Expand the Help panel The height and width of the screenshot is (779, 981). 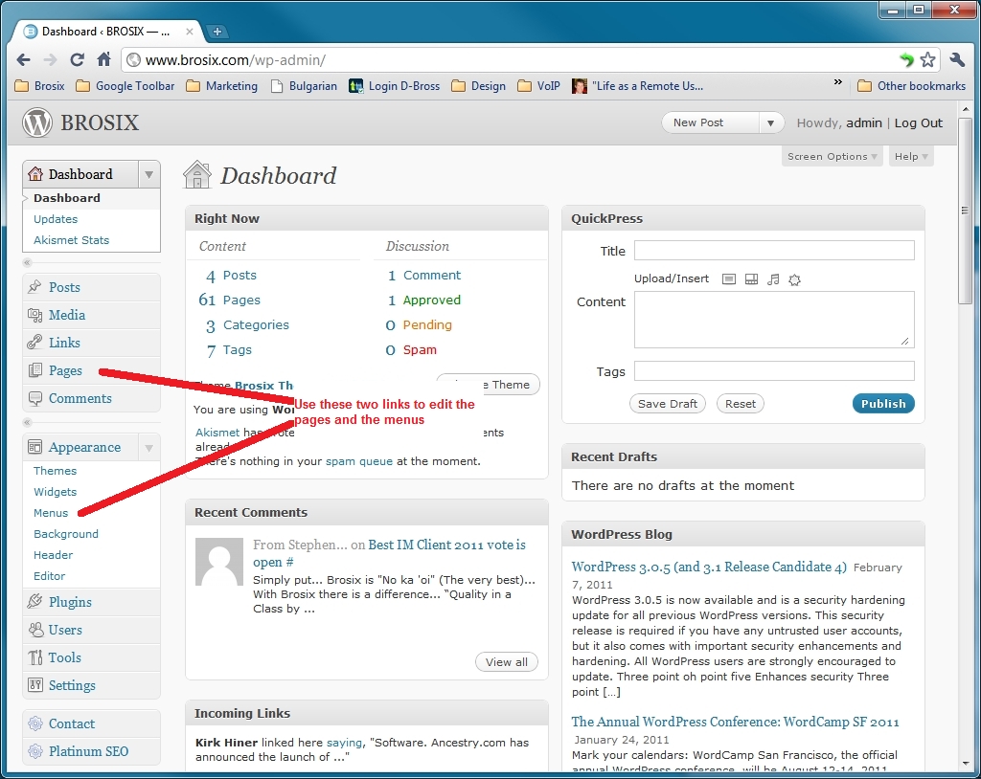click(911, 156)
